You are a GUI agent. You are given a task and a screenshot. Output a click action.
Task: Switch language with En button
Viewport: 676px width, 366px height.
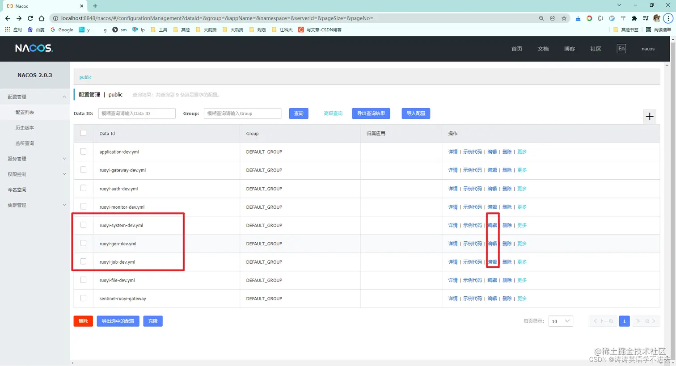click(621, 49)
